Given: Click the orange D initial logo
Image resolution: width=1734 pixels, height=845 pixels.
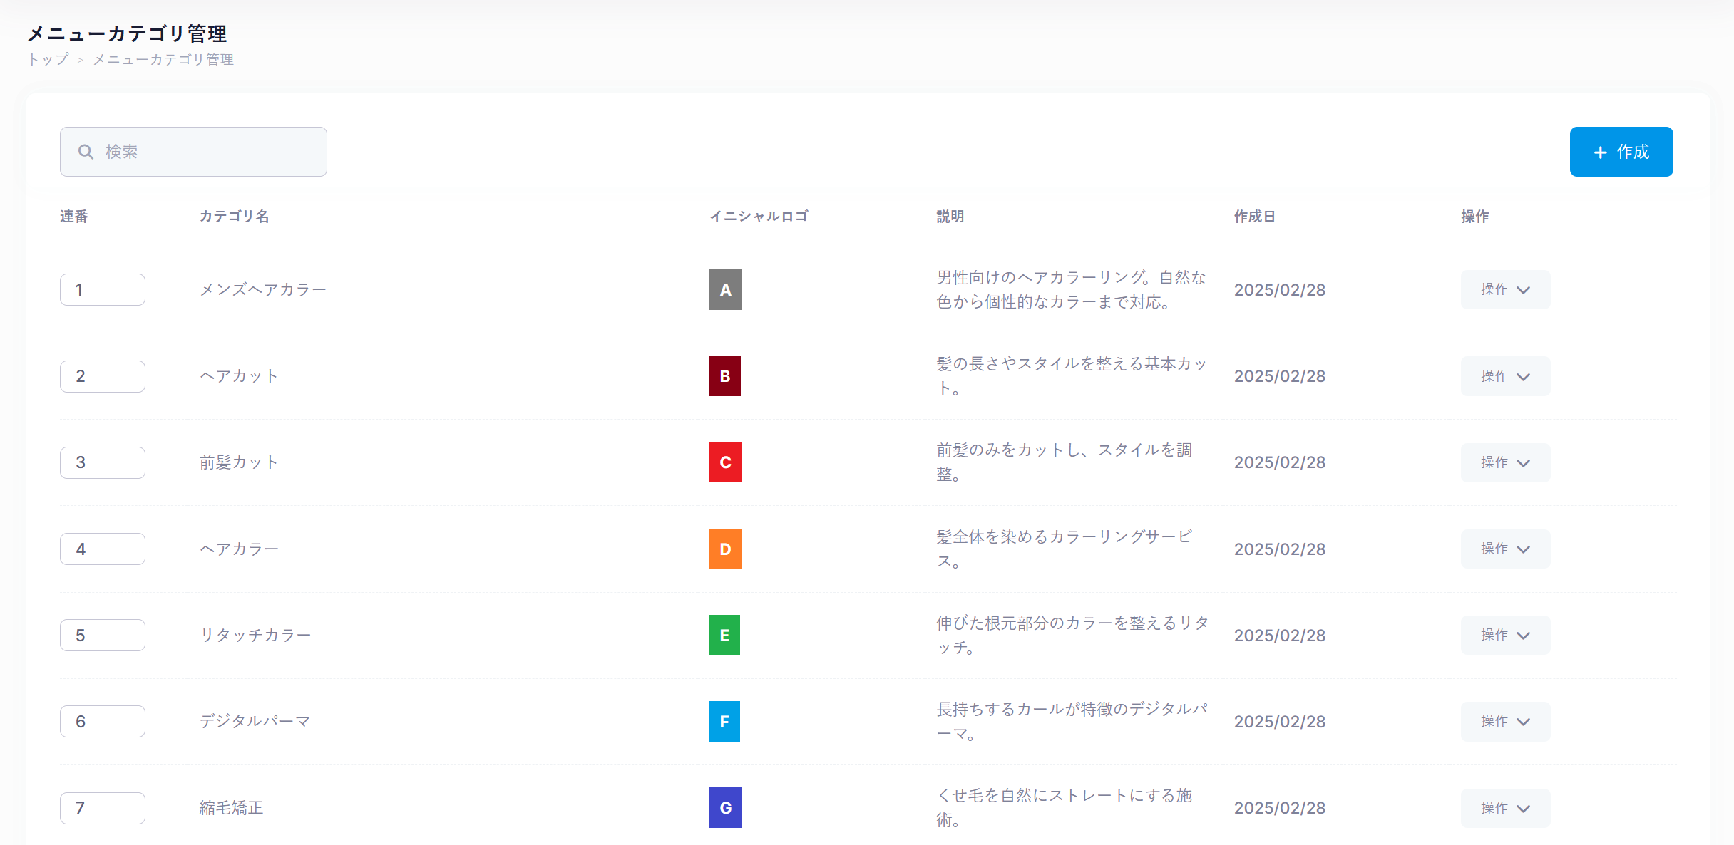Looking at the screenshot, I should 725,549.
